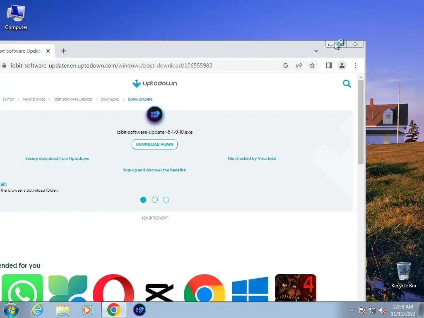Viewport: 424px width, 318px height.
Task: Open IObit Software Updater taskbar icon
Action: tap(139, 310)
